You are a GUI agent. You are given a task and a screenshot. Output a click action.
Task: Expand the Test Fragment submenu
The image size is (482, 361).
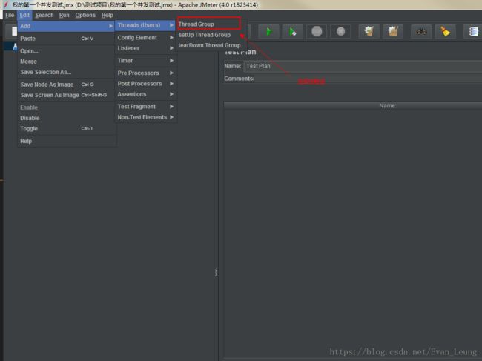[x=145, y=106]
